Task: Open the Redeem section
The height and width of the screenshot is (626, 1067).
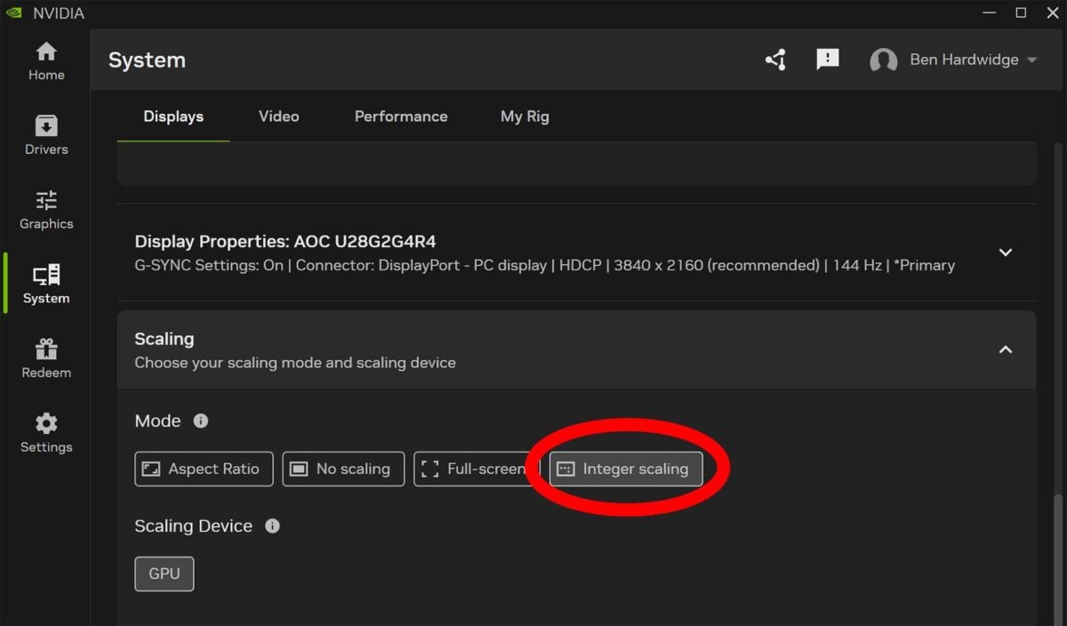Action: (x=45, y=357)
